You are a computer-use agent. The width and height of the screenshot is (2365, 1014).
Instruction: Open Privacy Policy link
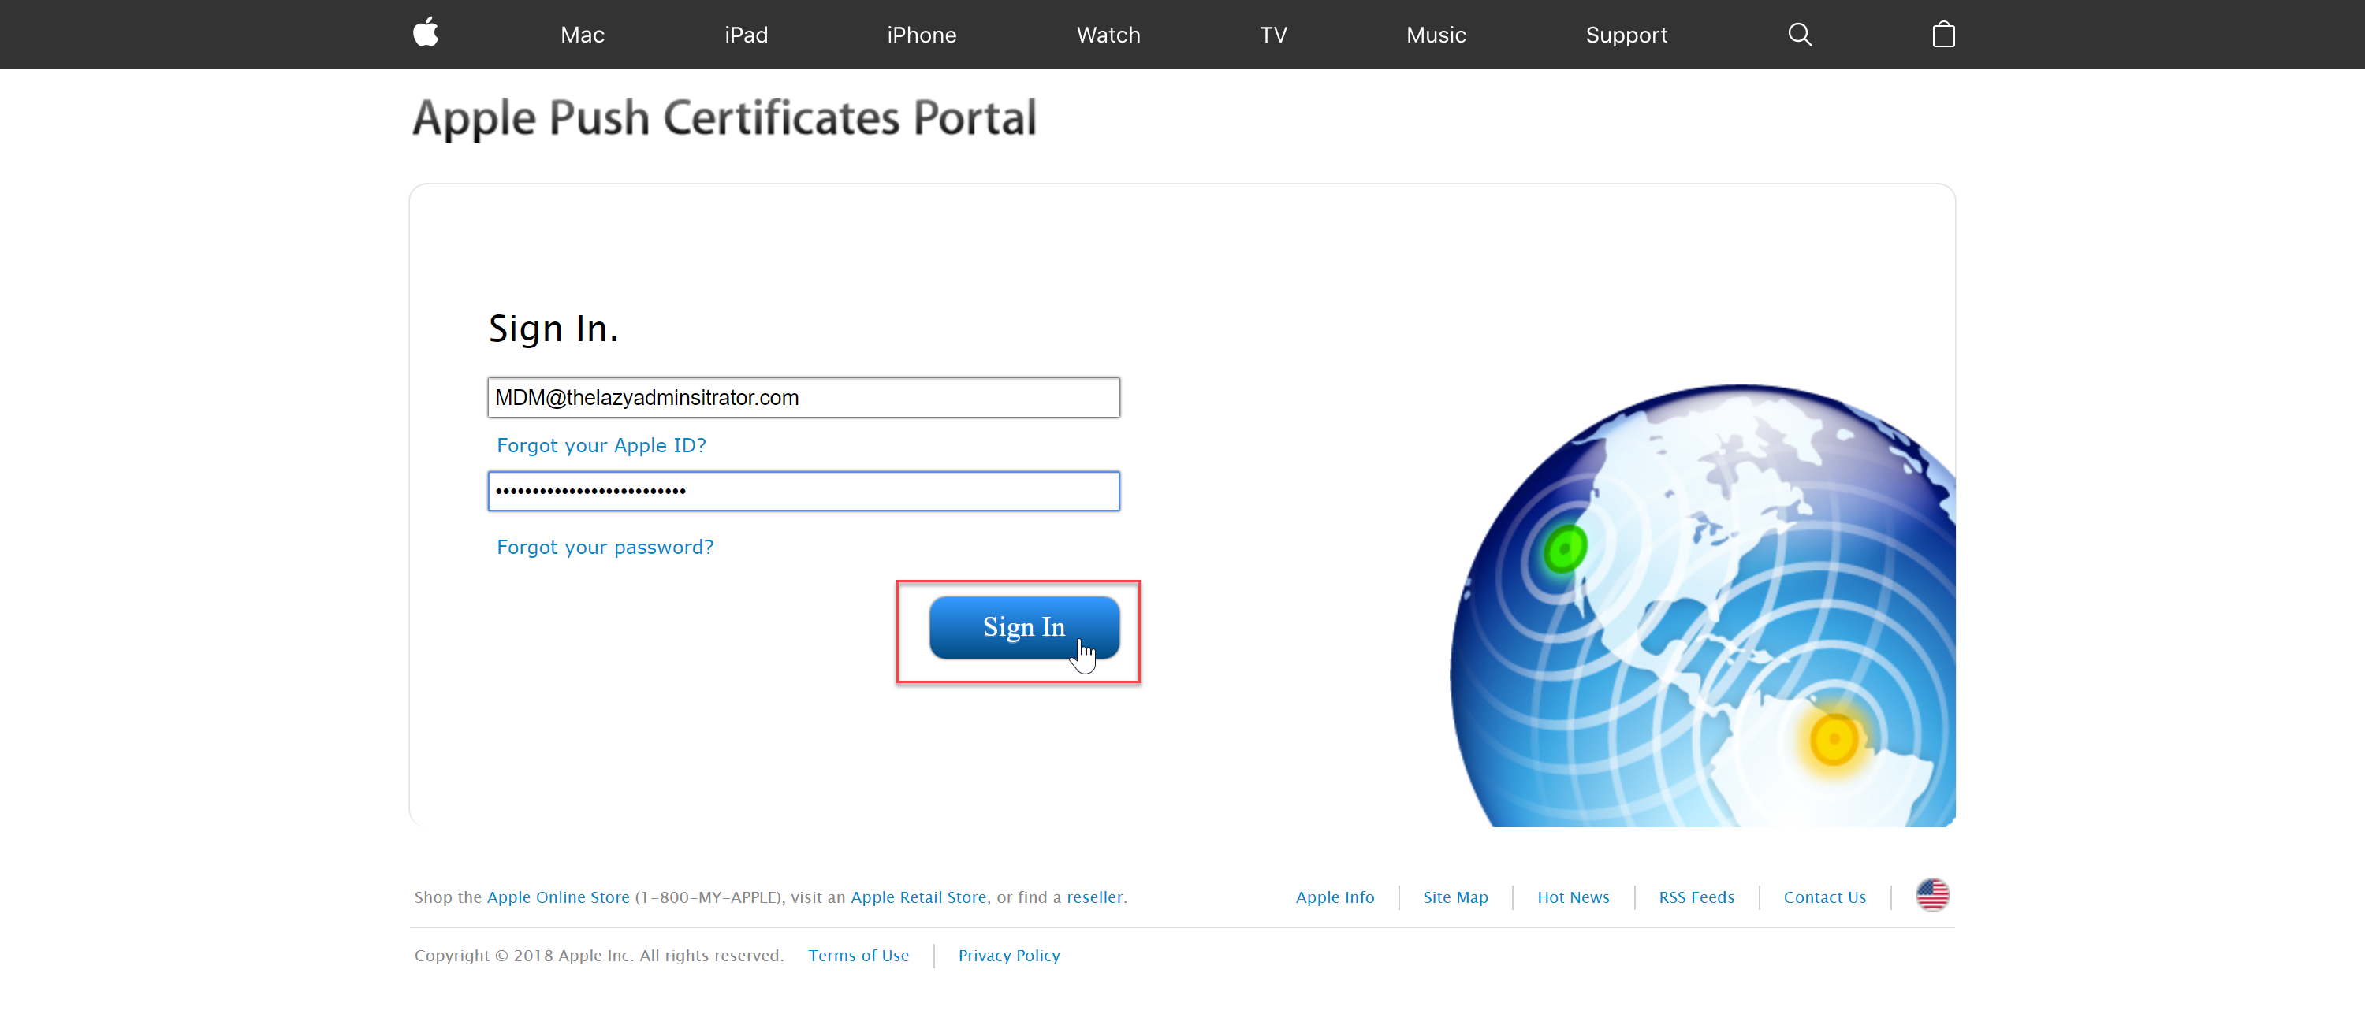click(x=1009, y=955)
